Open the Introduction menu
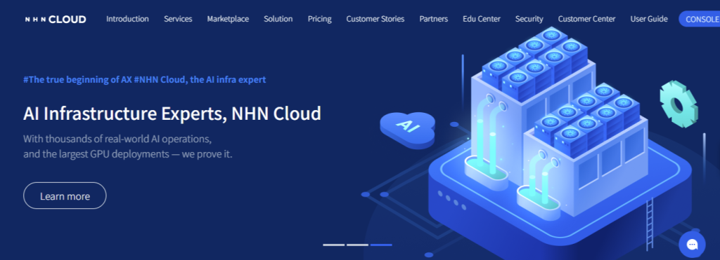This screenshot has height=260, width=720. tap(128, 19)
